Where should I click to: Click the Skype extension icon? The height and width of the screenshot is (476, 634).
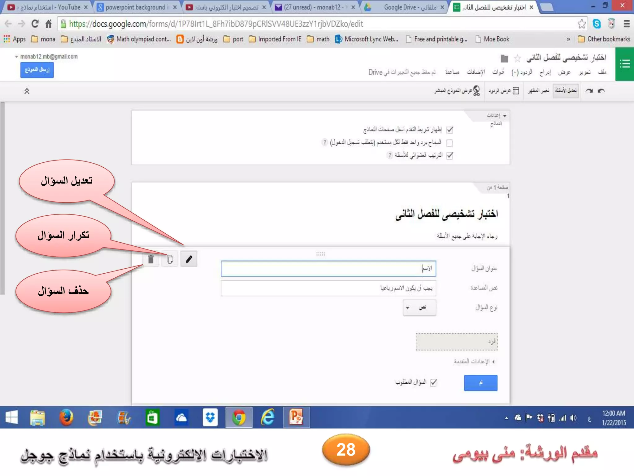597,24
